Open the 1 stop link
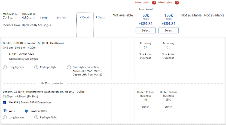 pos(44,18)
